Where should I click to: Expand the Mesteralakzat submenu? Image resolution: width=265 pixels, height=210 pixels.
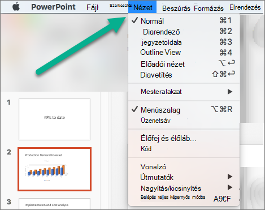coord(184,92)
